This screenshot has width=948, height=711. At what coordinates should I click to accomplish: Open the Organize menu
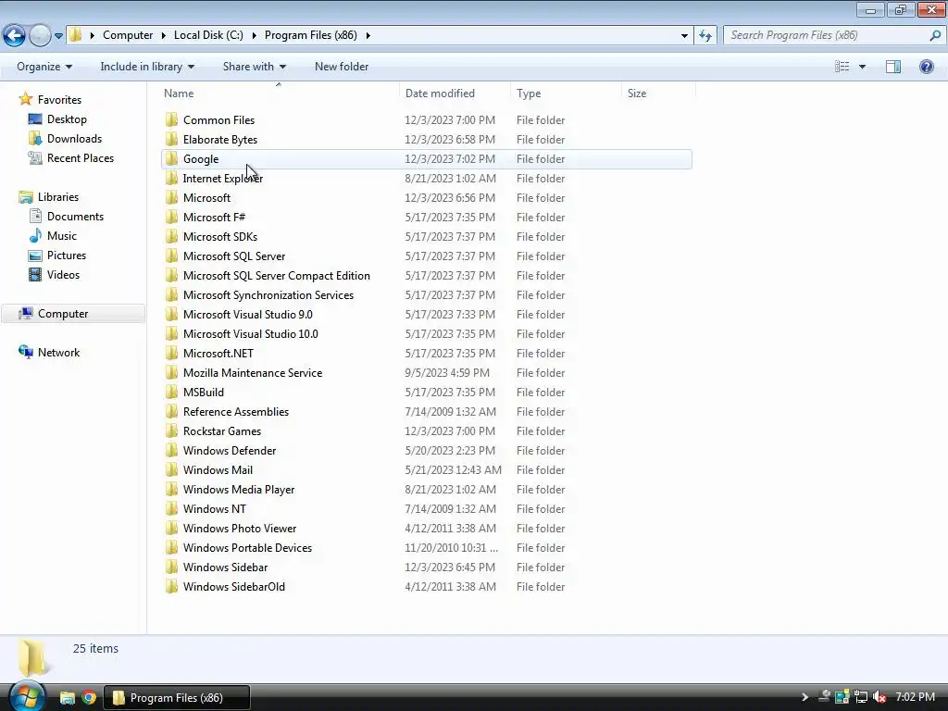44,67
